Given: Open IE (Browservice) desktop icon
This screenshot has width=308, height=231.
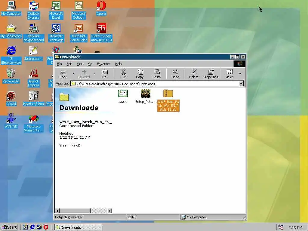Looking at the screenshot, I should pyautogui.click(x=11, y=55).
